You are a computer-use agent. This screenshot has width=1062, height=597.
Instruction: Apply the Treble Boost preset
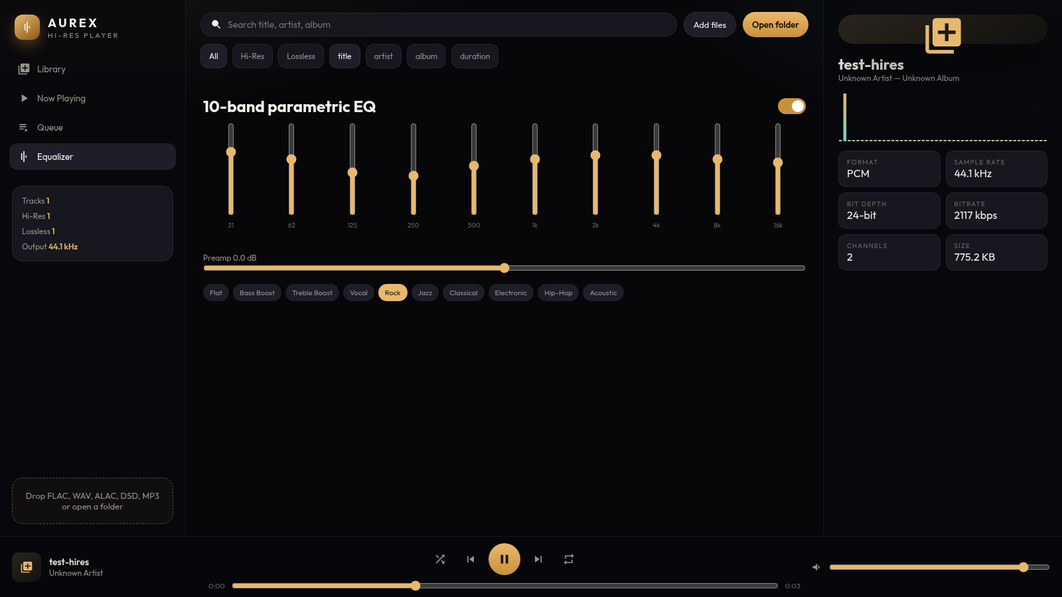[312, 293]
